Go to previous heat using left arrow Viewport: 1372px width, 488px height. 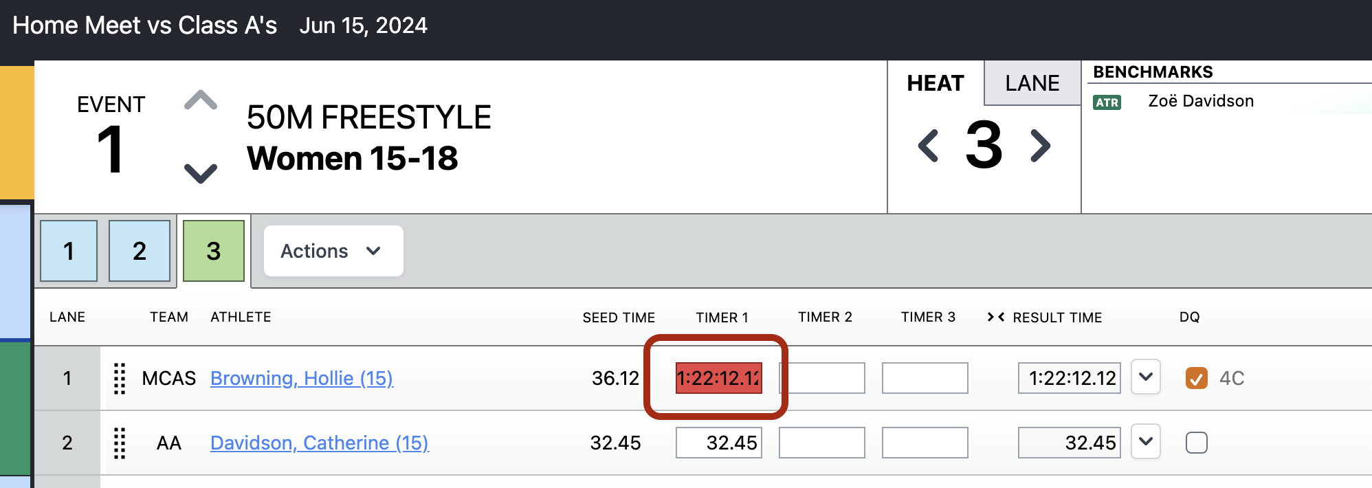[928, 146]
